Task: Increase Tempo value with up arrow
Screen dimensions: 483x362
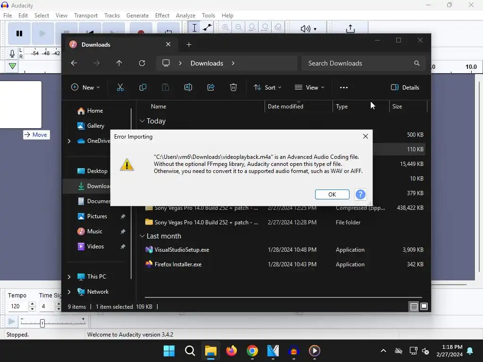Action: (x=32, y=304)
